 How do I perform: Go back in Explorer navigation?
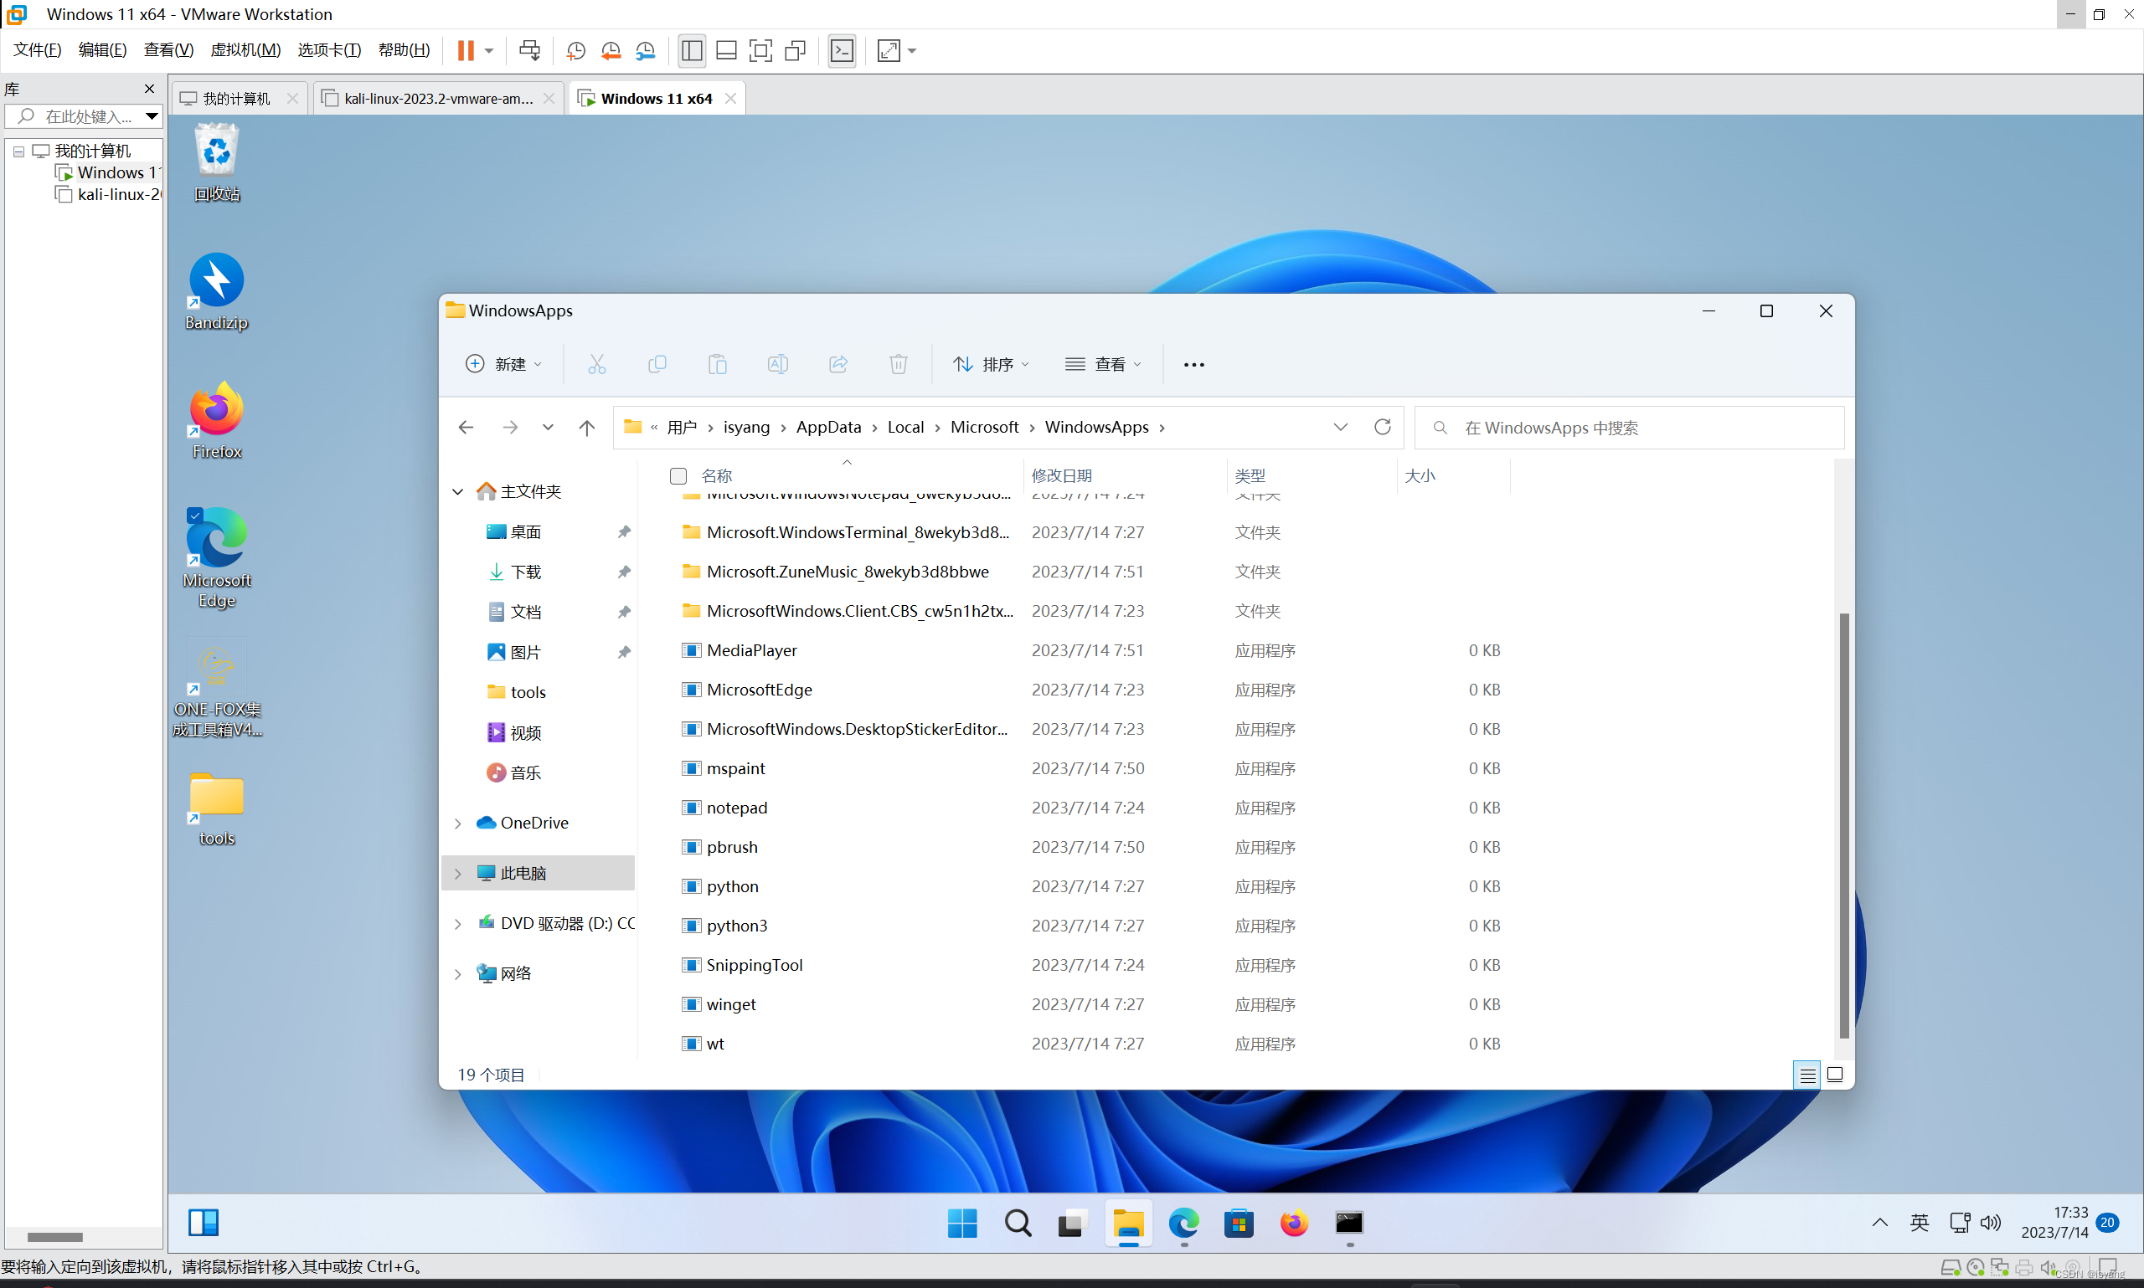[466, 427]
